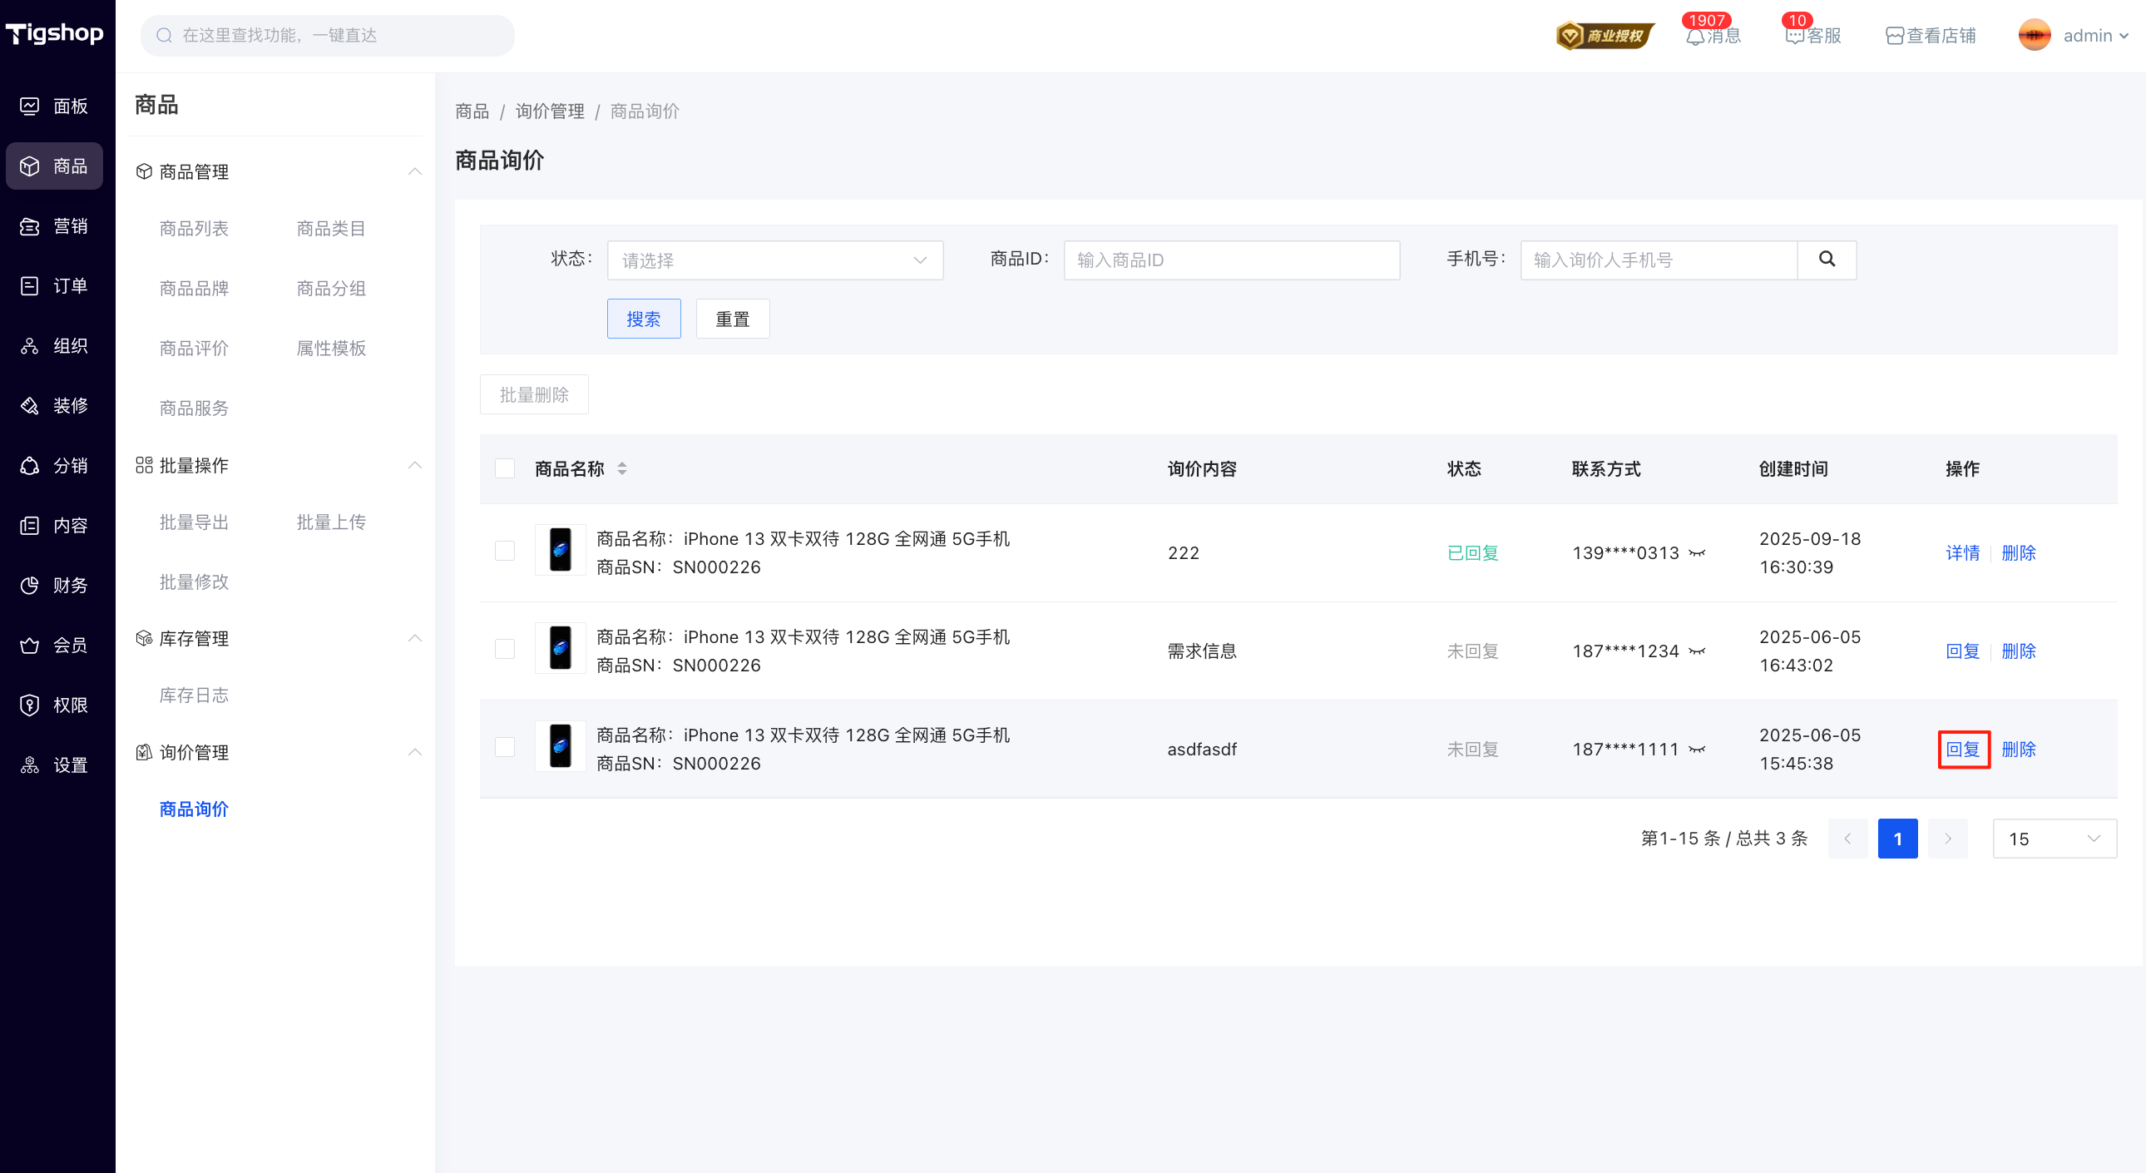Click sort arrows on 商品名称 column
This screenshot has height=1173, width=2146.
tap(622, 469)
